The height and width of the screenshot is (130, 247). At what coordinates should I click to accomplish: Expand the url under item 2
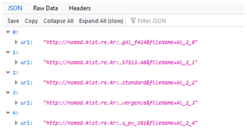pyautogui.click(x=16, y=83)
